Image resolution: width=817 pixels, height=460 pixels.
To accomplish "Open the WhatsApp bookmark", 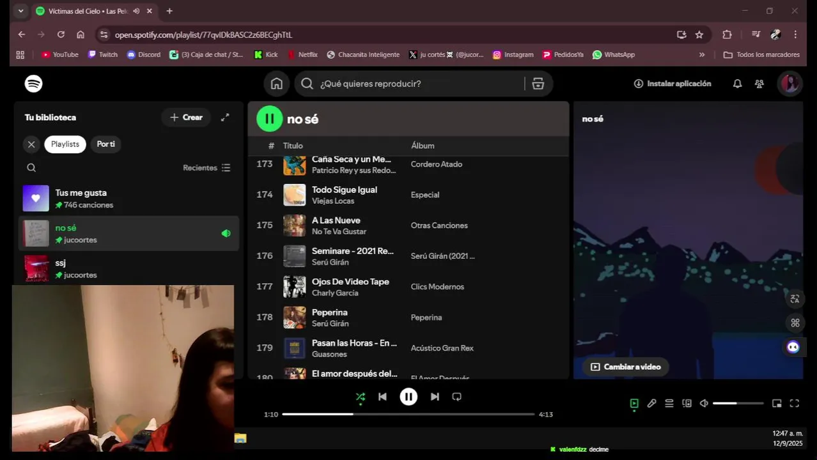I will (x=613, y=55).
